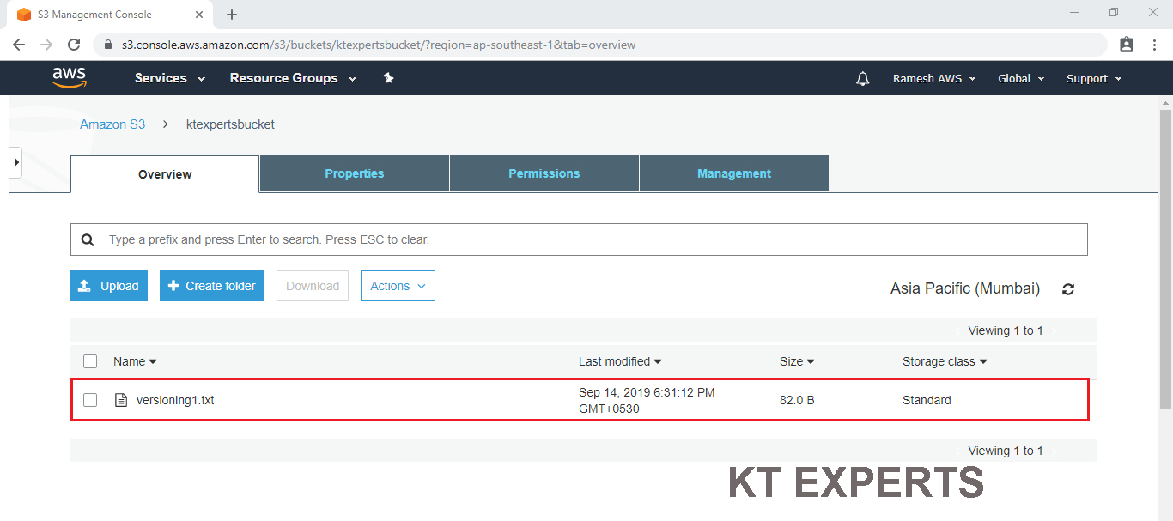The height and width of the screenshot is (521, 1173).
Task: Switch to the Properties tab
Action: [x=354, y=173]
